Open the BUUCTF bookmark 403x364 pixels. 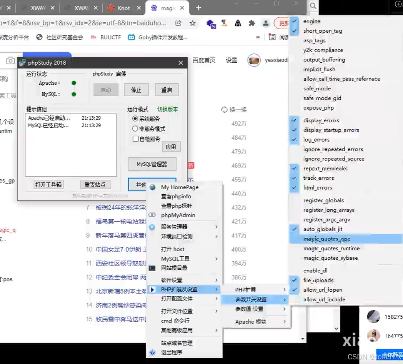[x=106, y=37]
